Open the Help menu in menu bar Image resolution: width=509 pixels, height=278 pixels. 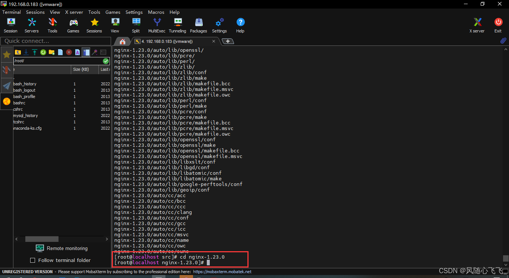click(x=174, y=12)
